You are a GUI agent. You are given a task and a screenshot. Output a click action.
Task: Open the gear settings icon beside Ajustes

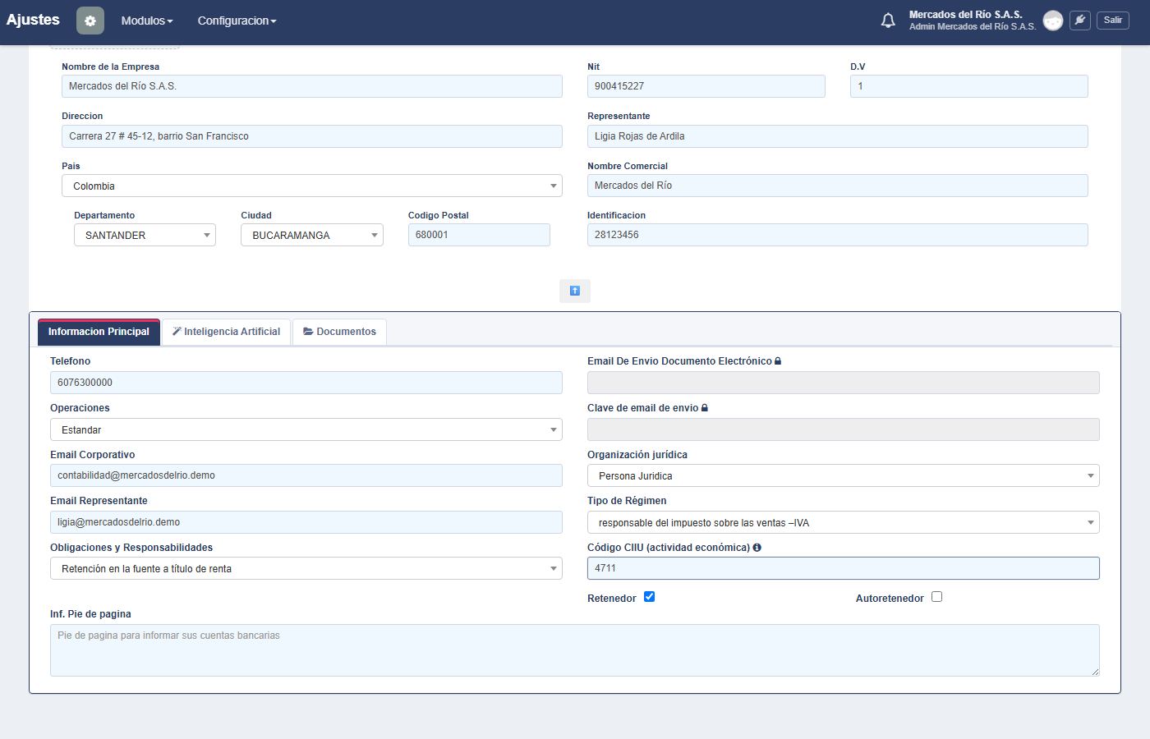[90, 21]
